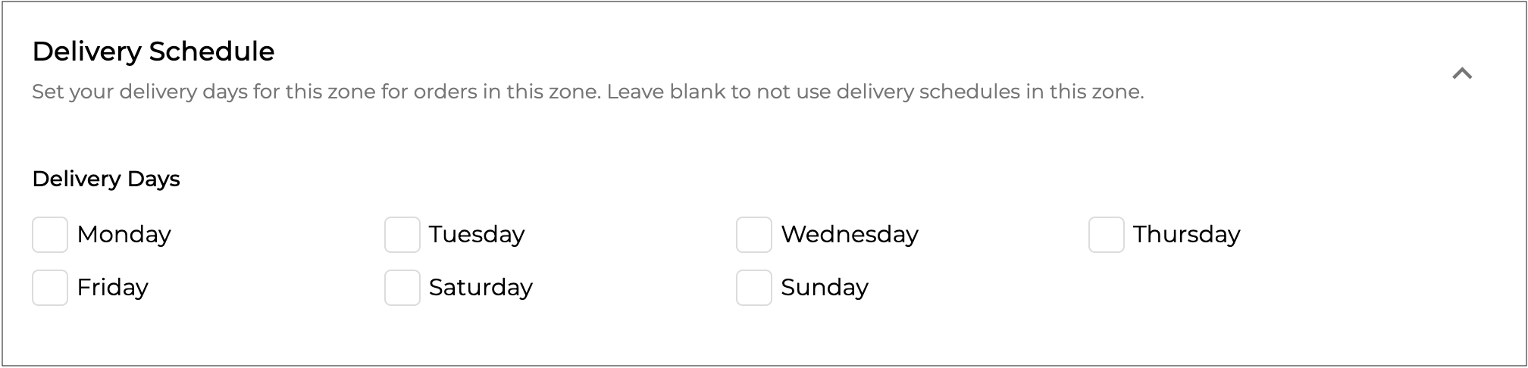1528x368 pixels.
Task: Click the Delivery Schedule heading
Action: tap(153, 51)
